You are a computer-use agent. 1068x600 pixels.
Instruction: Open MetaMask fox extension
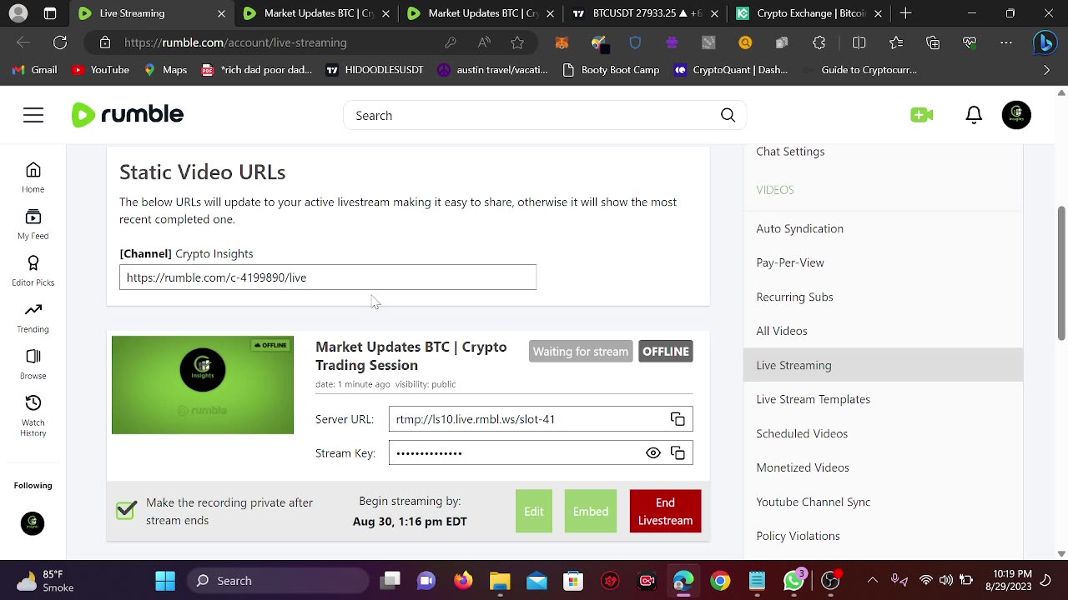coord(562,42)
